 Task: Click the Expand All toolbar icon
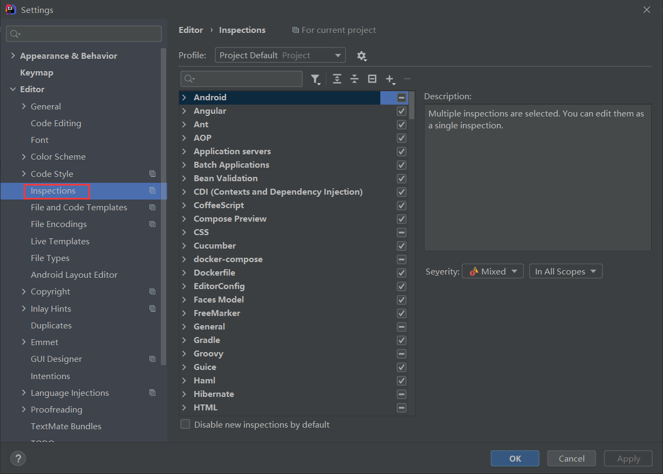tap(337, 79)
